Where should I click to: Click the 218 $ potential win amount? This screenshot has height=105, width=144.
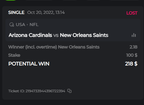(131, 64)
